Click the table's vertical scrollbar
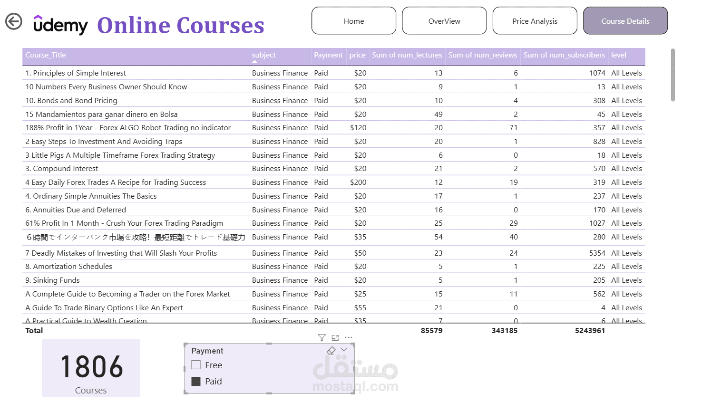The width and height of the screenshot is (711, 402). [x=673, y=75]
